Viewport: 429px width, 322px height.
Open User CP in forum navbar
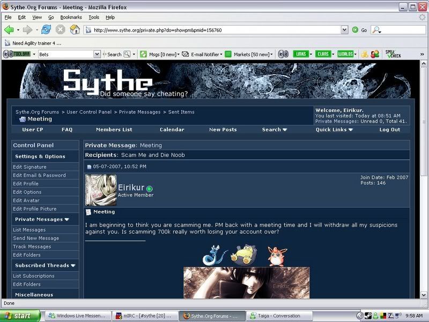[33, 130]
